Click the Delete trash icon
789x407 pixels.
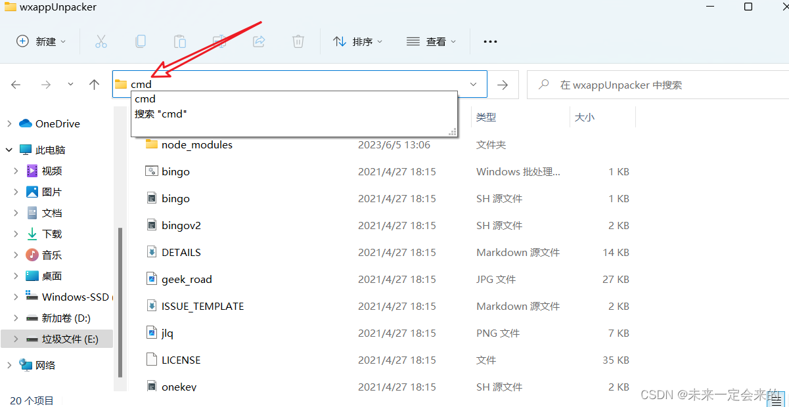(298, 41)
